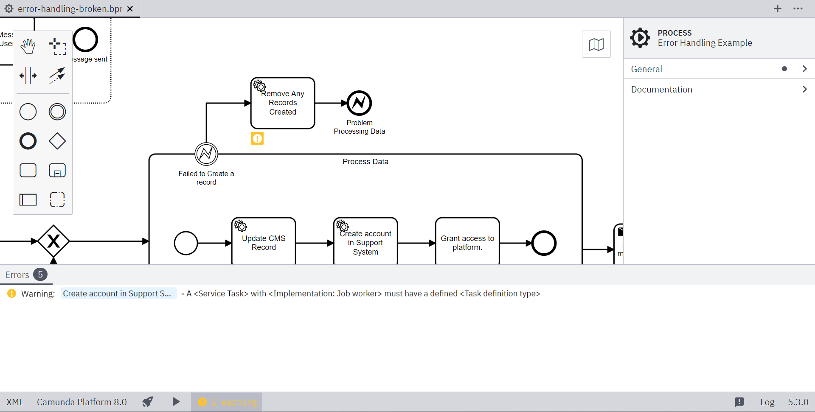The height and width of the screenshot is (412, 815).
Task: Create an expanded subprocess from the palette
Action: [x=57, y=170]
